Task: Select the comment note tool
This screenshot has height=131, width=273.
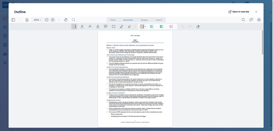Action: pyautogui.click(x=106, y=27)
